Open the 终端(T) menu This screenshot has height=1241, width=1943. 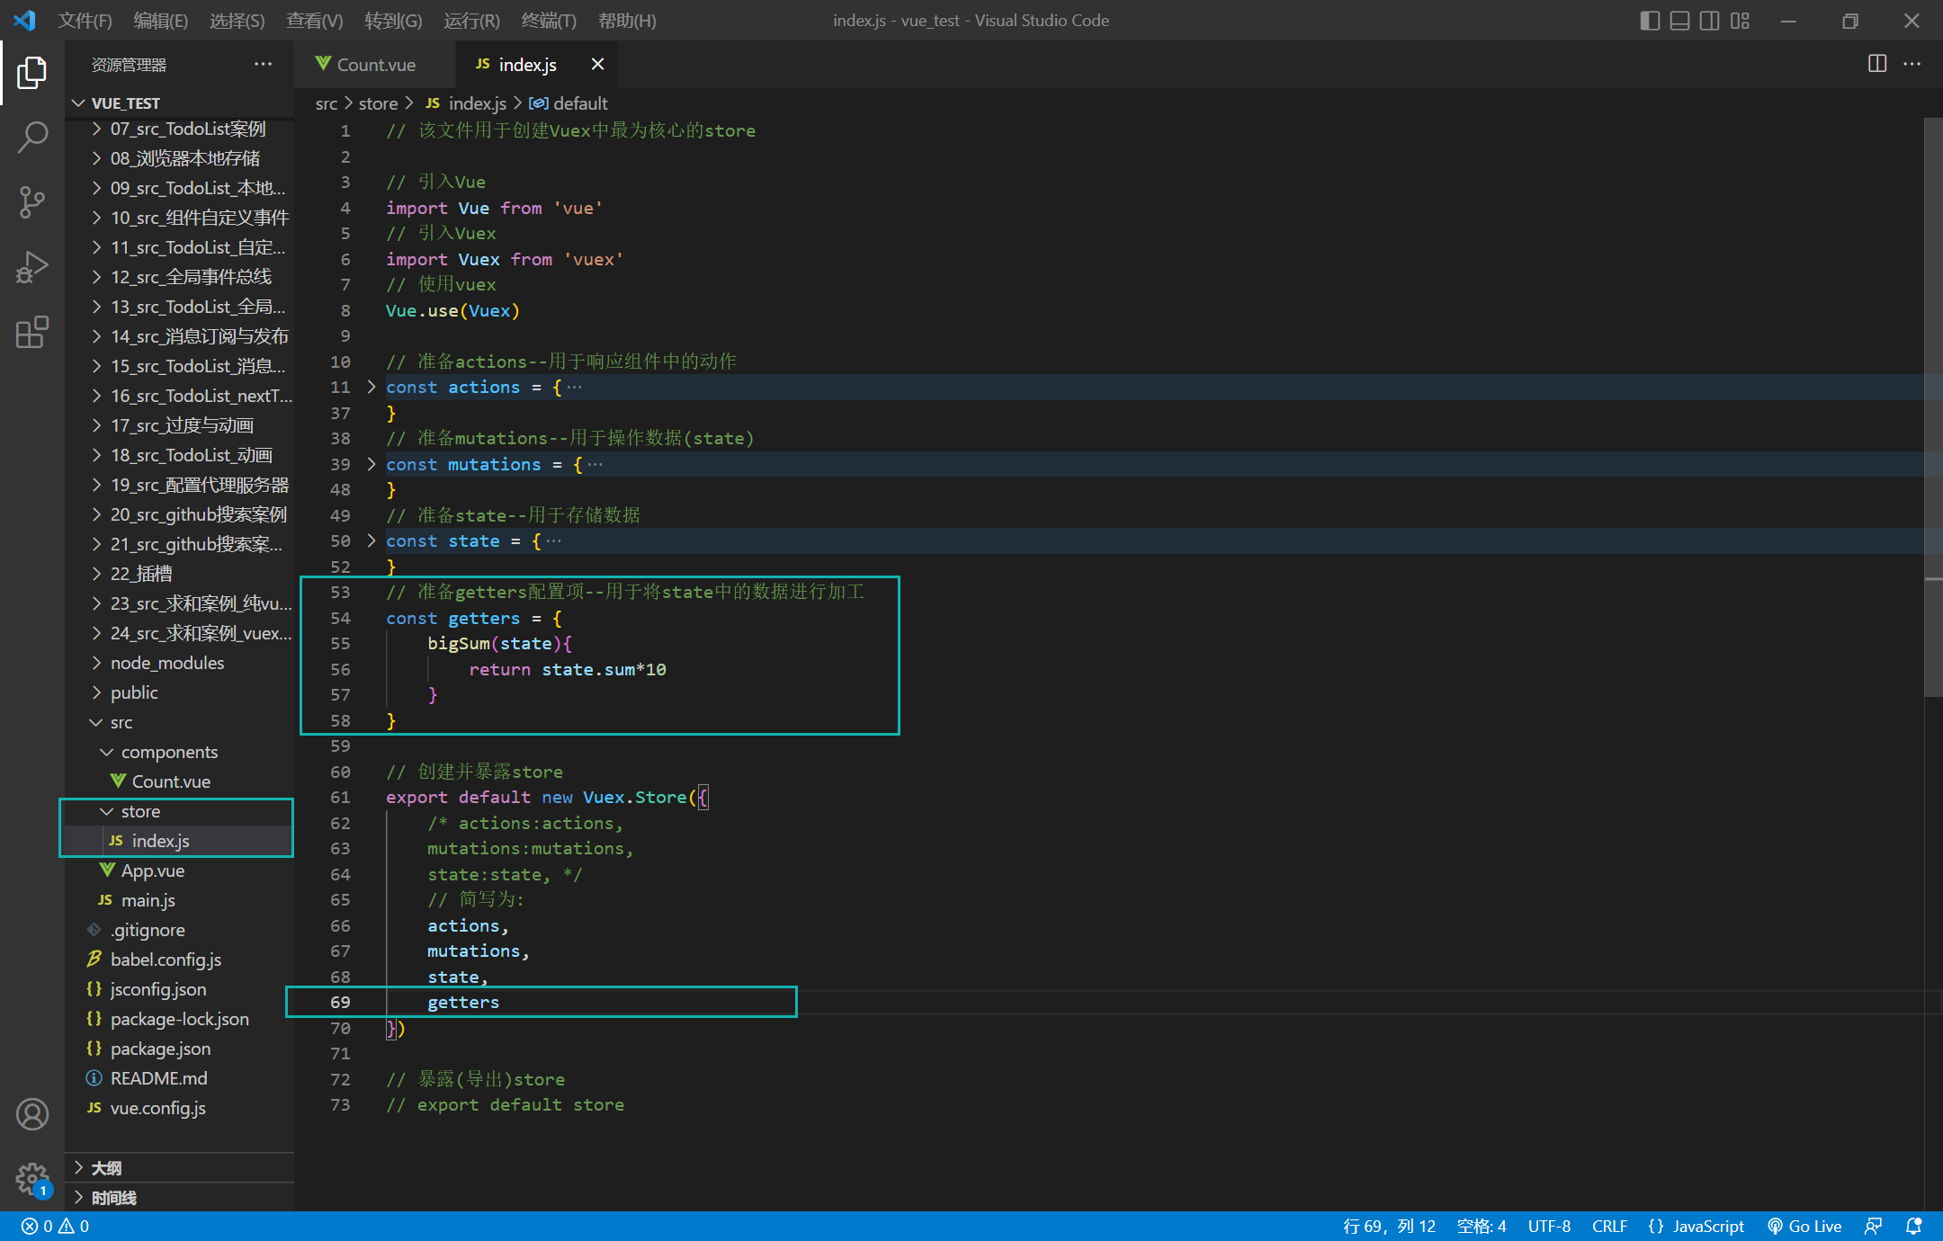(549, 20)
